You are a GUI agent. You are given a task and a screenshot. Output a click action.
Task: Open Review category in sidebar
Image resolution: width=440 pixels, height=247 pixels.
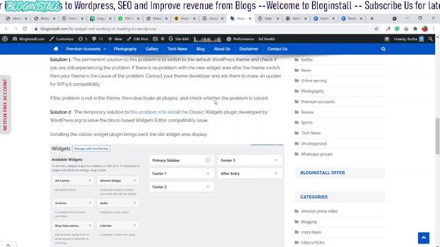pos(307,112)
